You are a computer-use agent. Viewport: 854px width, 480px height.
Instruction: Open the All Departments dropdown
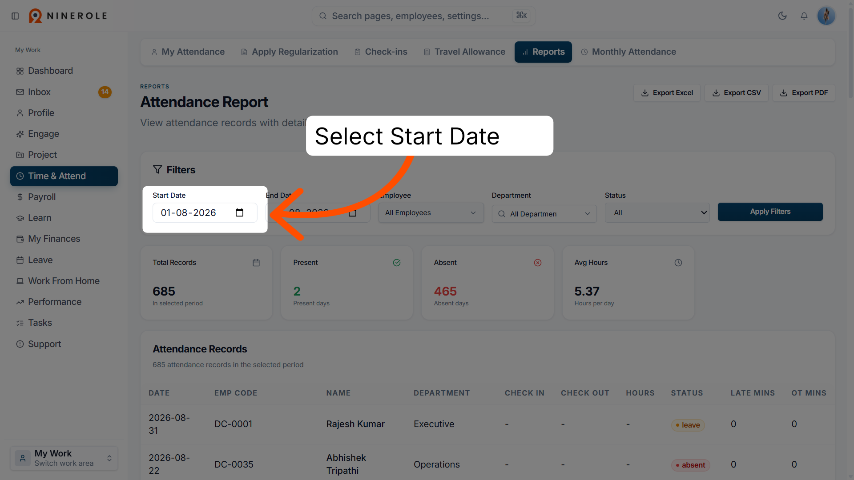pos(544,214)
